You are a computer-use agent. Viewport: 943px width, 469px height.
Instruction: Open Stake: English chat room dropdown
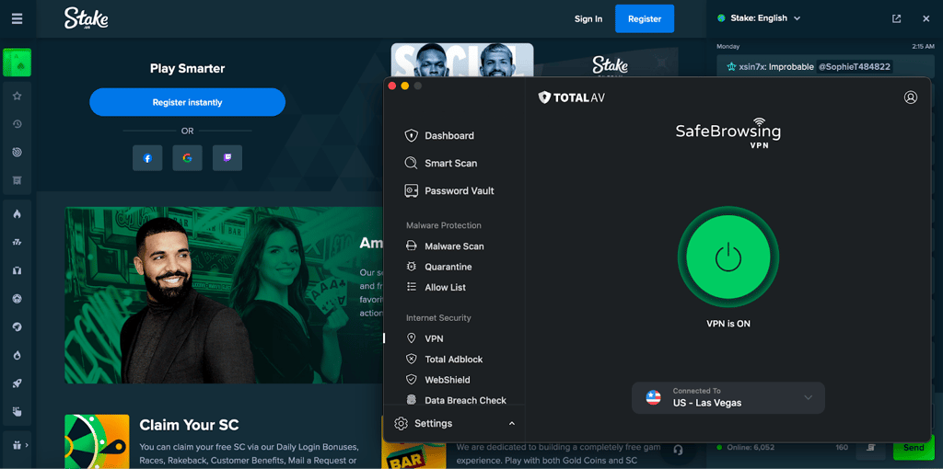point(760,18)
